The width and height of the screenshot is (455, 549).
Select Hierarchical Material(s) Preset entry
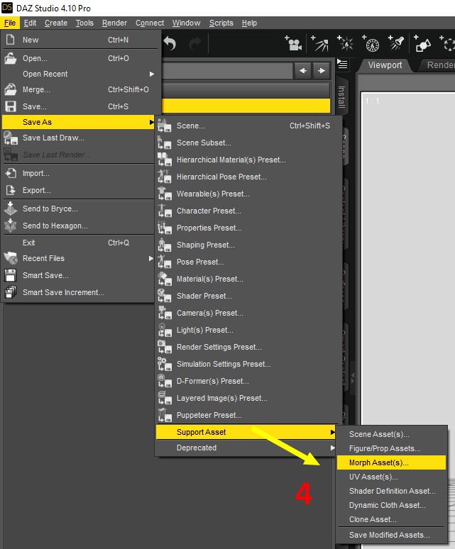coord(248,160)
